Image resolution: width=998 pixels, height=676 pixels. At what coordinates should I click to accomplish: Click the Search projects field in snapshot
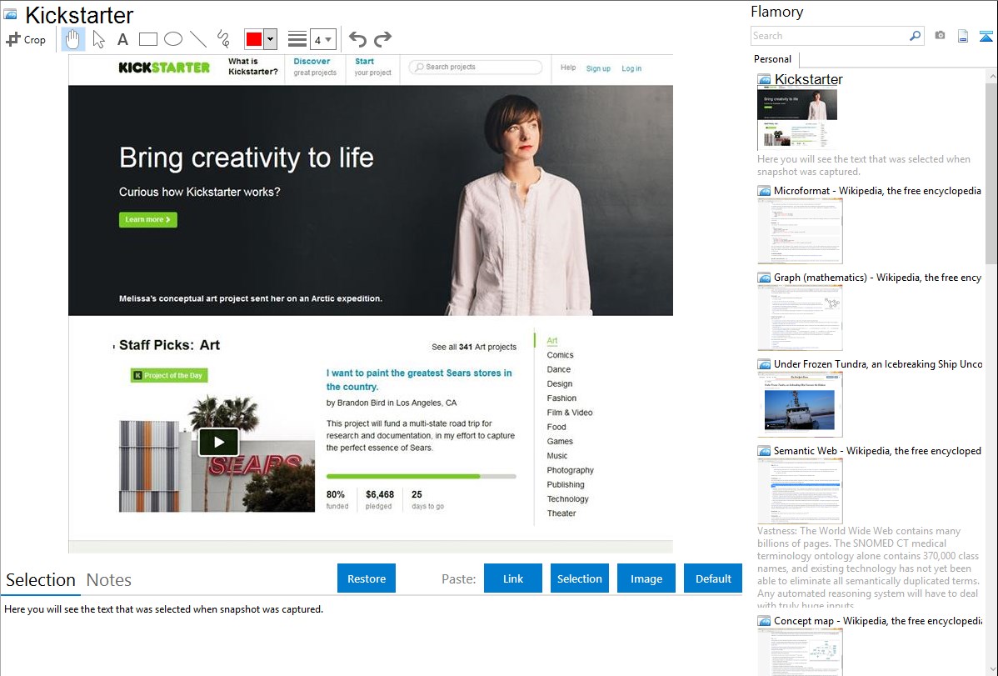pos(476,67)
